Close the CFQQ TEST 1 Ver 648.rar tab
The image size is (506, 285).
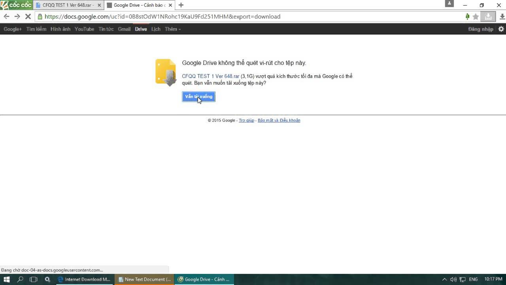(99, 5)
